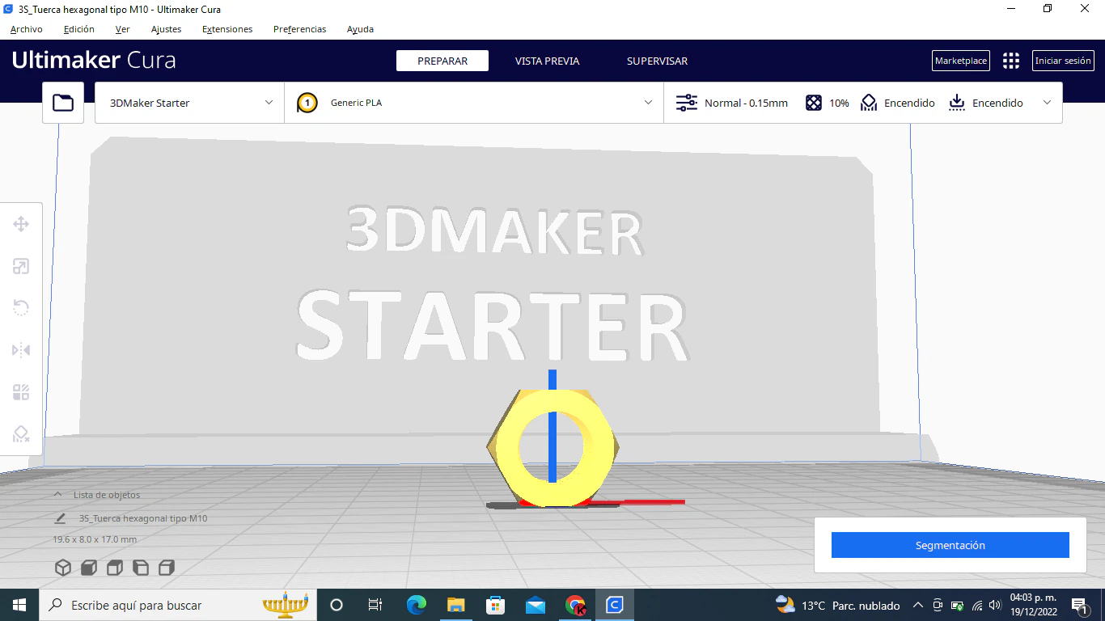Open Microsoft Store from the taskbar
This screenshot has width=1105, height=621.
coord(495,605)
